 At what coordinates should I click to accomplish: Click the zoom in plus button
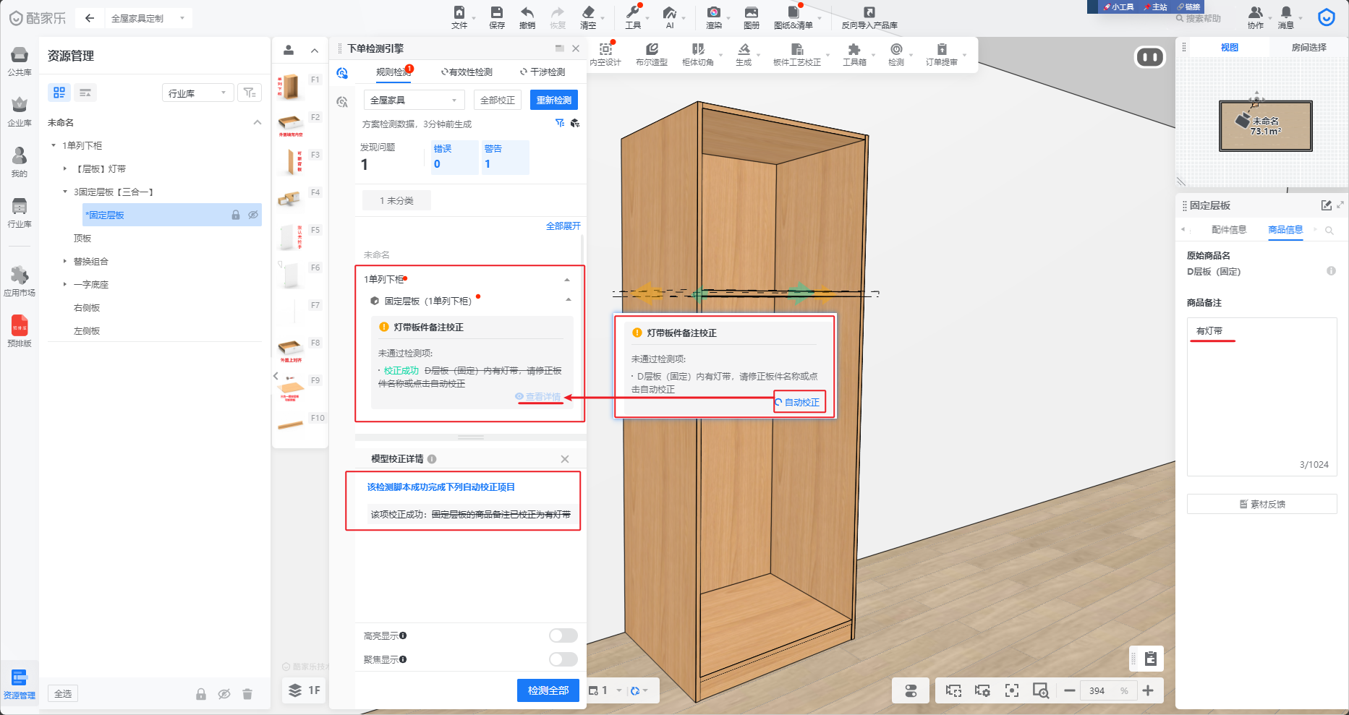tap(1148, 690)
